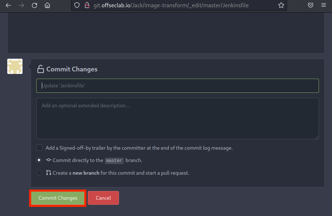This screenshot has width=332, height=216.
Task: Show site security info via padlock
Action: click(x=86, y=5)
